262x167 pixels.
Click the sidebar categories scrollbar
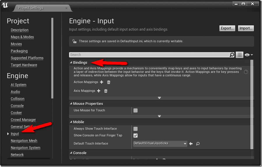52,58
